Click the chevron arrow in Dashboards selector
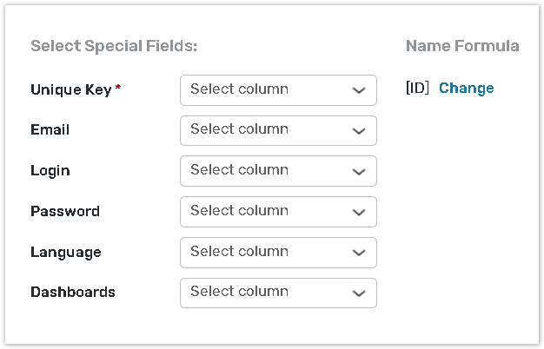This screenshot has height=349, width=544. point(359,293)
